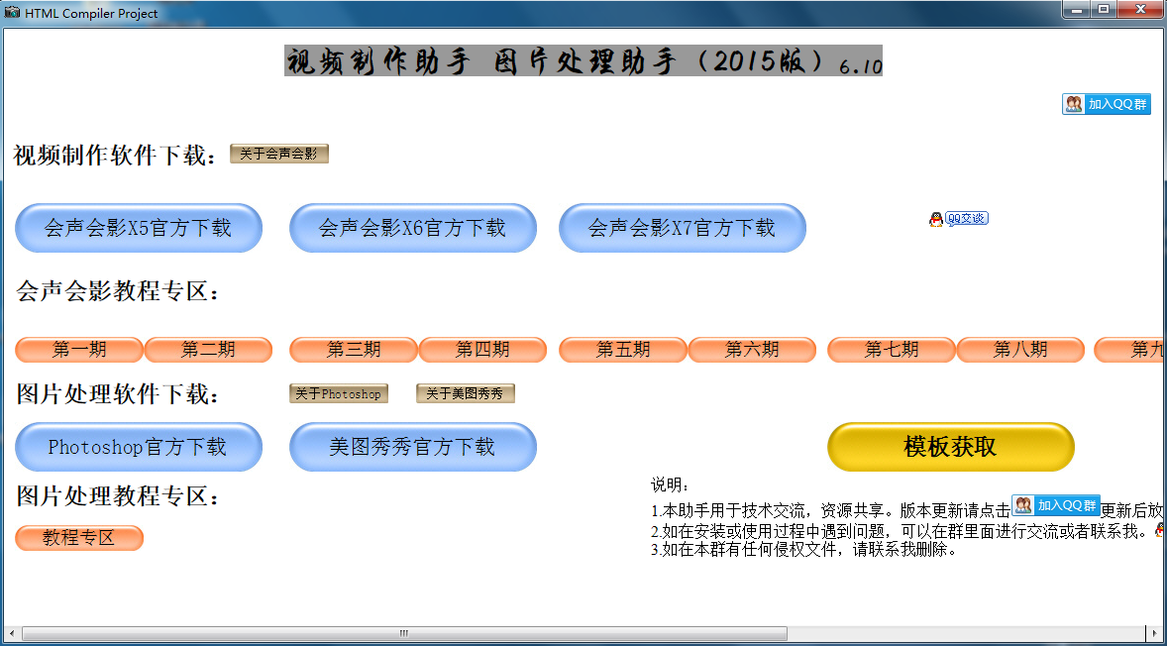Image resolution: width=1167 pixels, height=646 pixels.
Task: Click the 会声会影教程专区 heading
Action: point(118,291)
